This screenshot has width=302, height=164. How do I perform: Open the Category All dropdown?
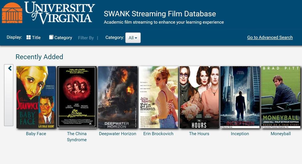(133, 38)
